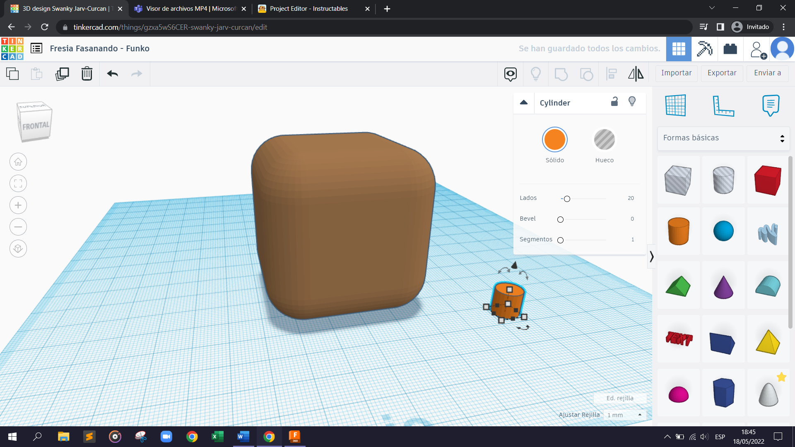
Task: Open the Formas básicas shapes dropdown
Action: 723,138
